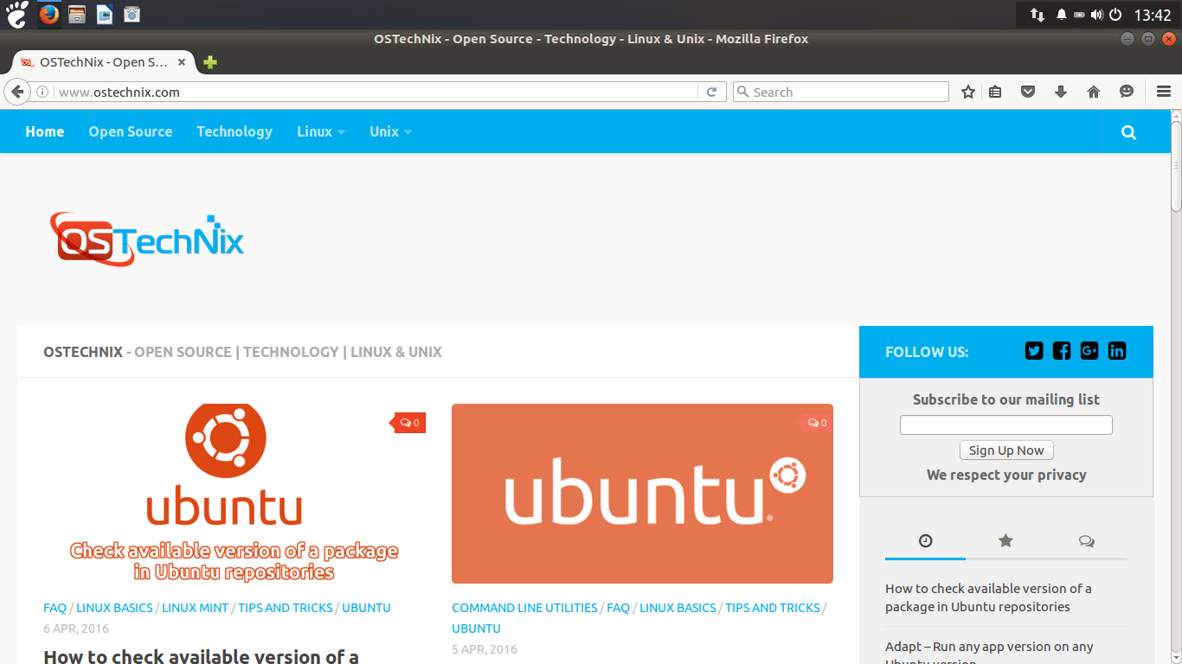1182x664 pixels.
Task: Focus the mailing list email field
Action: (x=1006, y=425)
